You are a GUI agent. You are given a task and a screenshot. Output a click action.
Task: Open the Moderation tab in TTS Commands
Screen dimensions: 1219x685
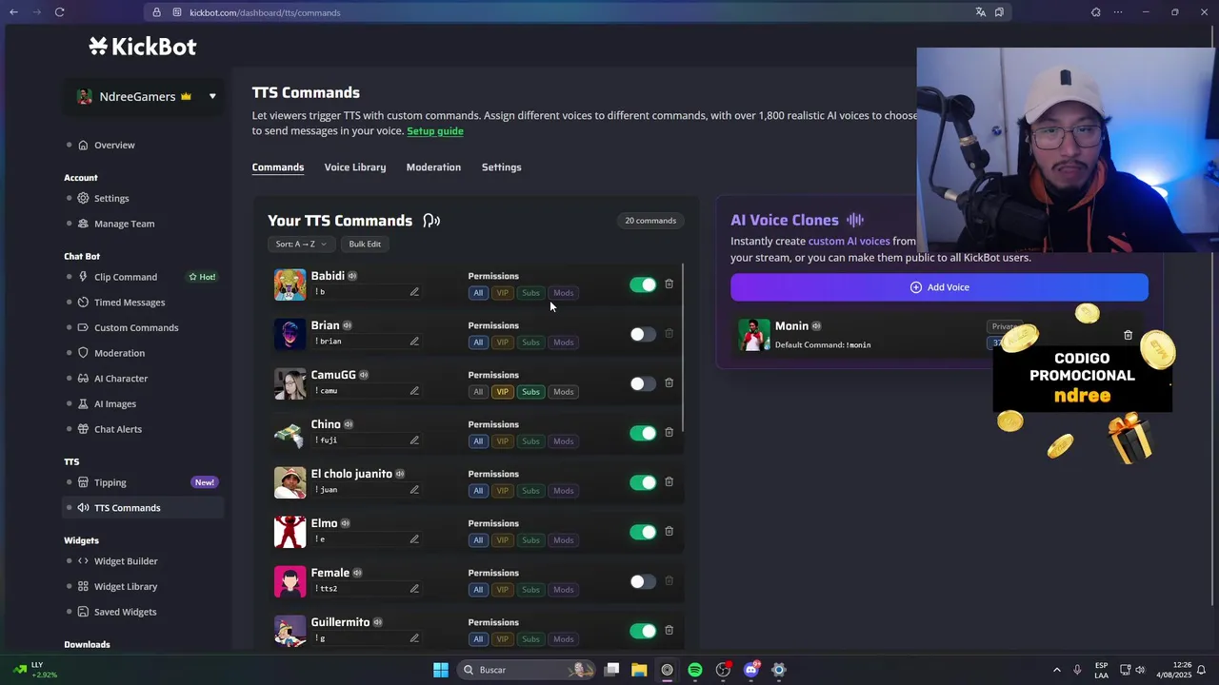pos(433,167)
